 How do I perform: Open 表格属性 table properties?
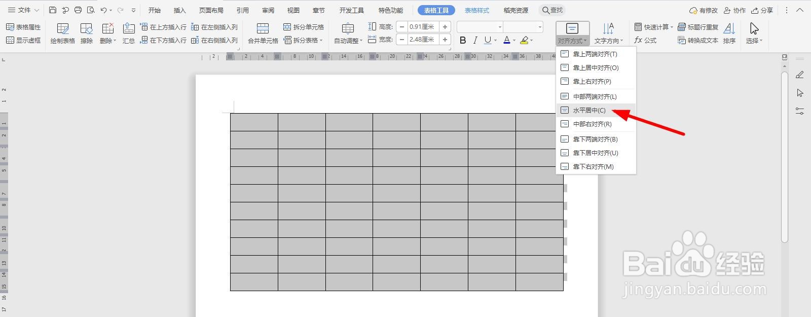click(23, 27)
